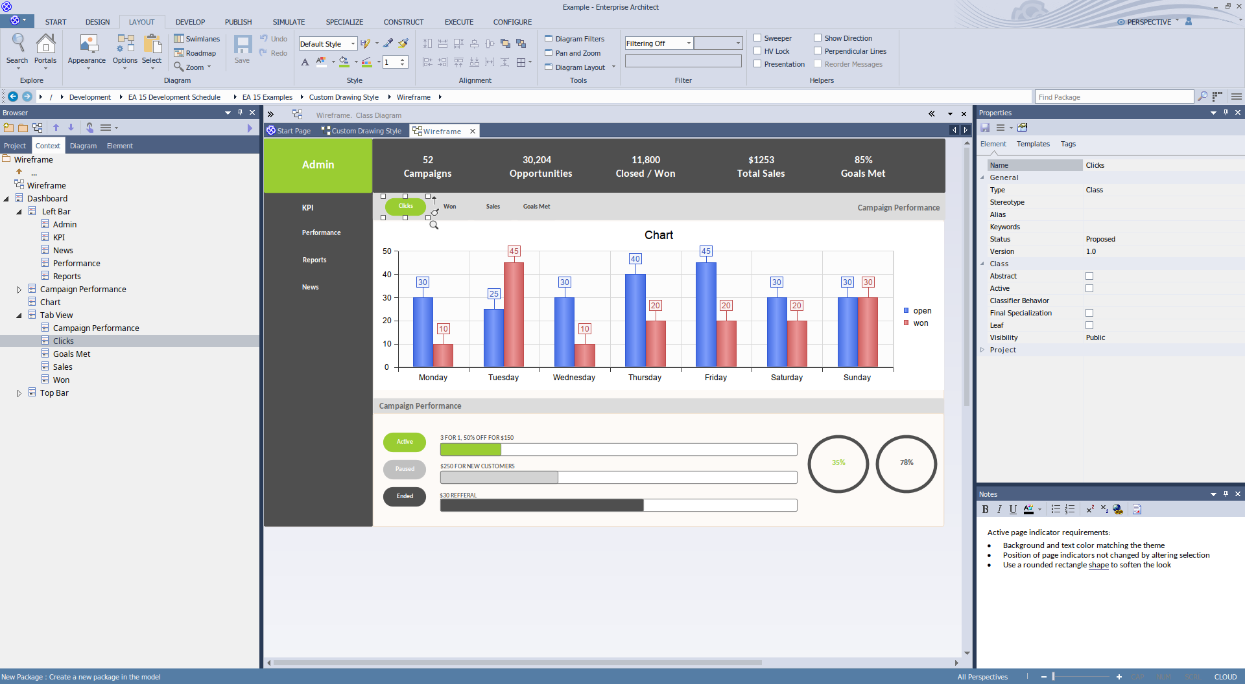Click the Bold icon in Notes toolbar
Image resolution: width=1245 pixels, height=684 pixels.
pos(985,510)
